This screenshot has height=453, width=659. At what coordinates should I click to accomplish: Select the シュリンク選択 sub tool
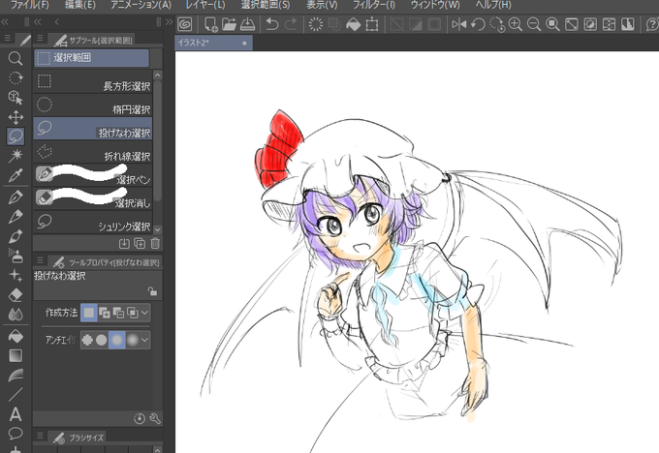(x=92, y=223)
